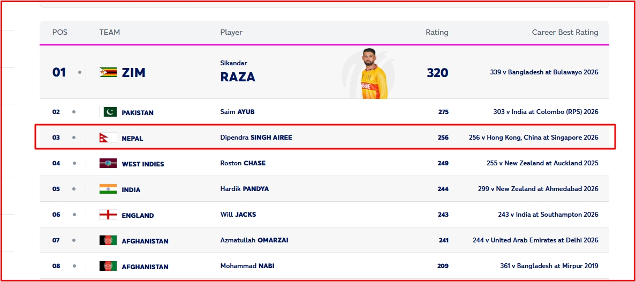The height and width of the screenshot is (282, 636).
Task: Click the West Indies flag icon
Action: [108, 164]
